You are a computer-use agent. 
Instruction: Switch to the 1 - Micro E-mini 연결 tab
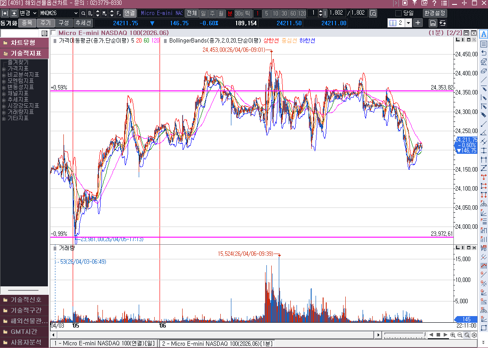pyautogui.click(x=104, y=344)
